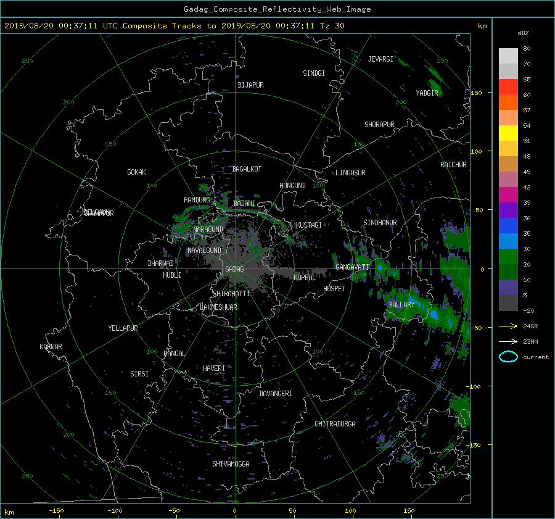Click the LINGASUR city label
The height and width of the screenshot is (519, 555).
pos(350,173)
